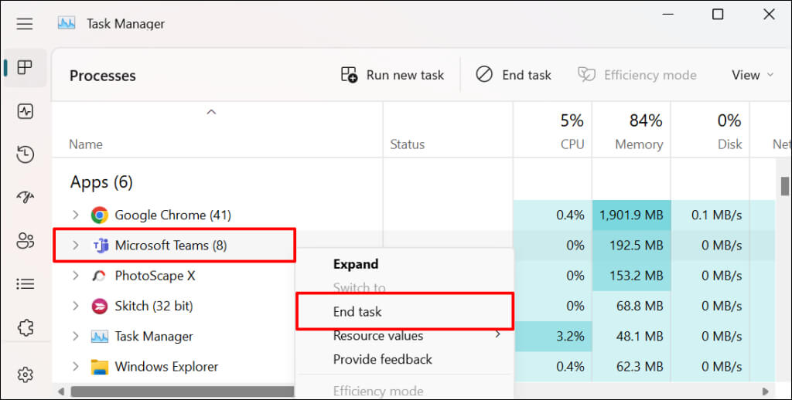Open the Details page in sidebar
The image size is (792, 400).
[x=25, y=284]
